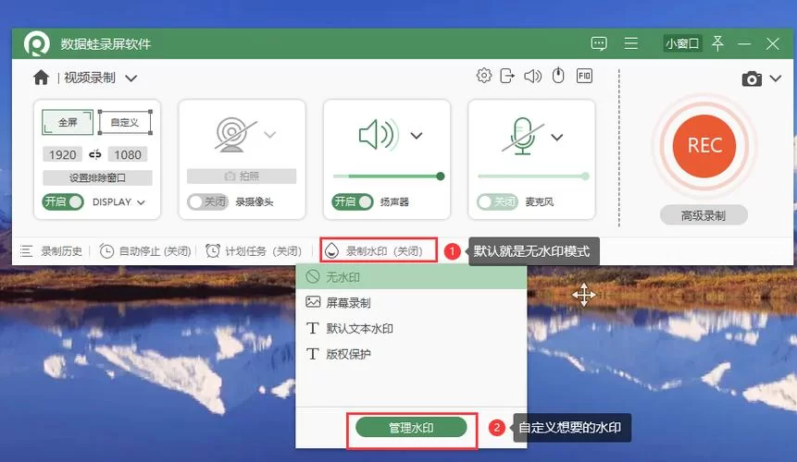Image resolution: width=797 pixels, height=462 pixels.
Task: Start recording with REC button
Action: 704,146
